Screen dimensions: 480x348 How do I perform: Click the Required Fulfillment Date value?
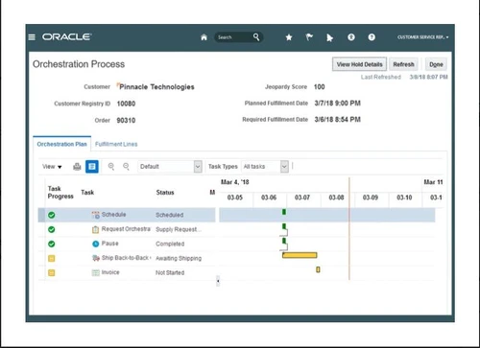click(337, 120)
